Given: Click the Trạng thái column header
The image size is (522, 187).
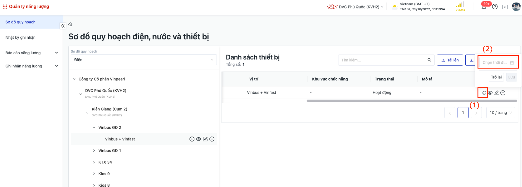Looking at the screenshot, I should pyautogui.click(x=384, y=79).
